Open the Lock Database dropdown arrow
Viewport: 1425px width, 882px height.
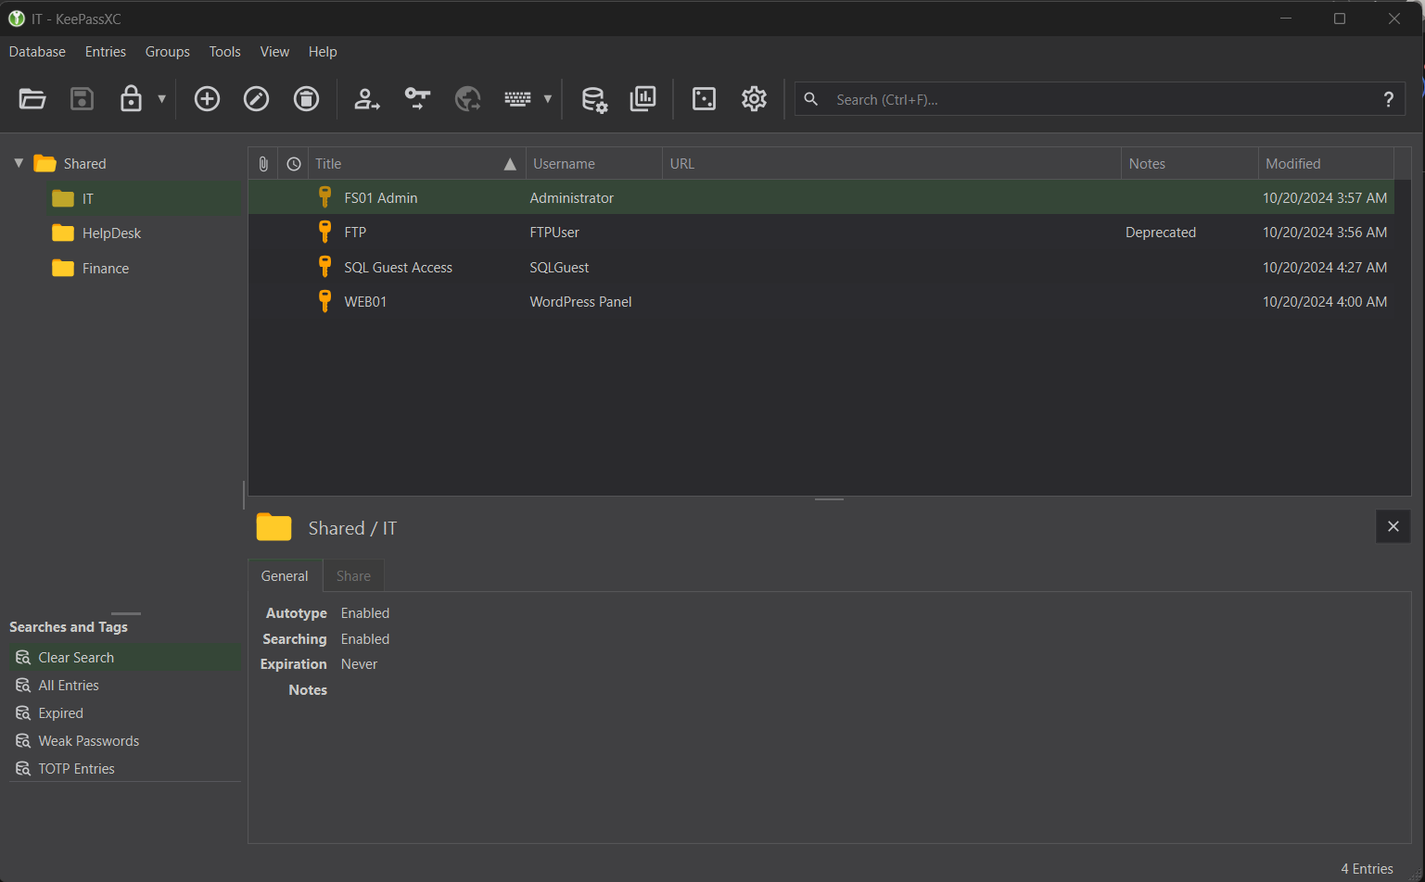coord(162,99)
